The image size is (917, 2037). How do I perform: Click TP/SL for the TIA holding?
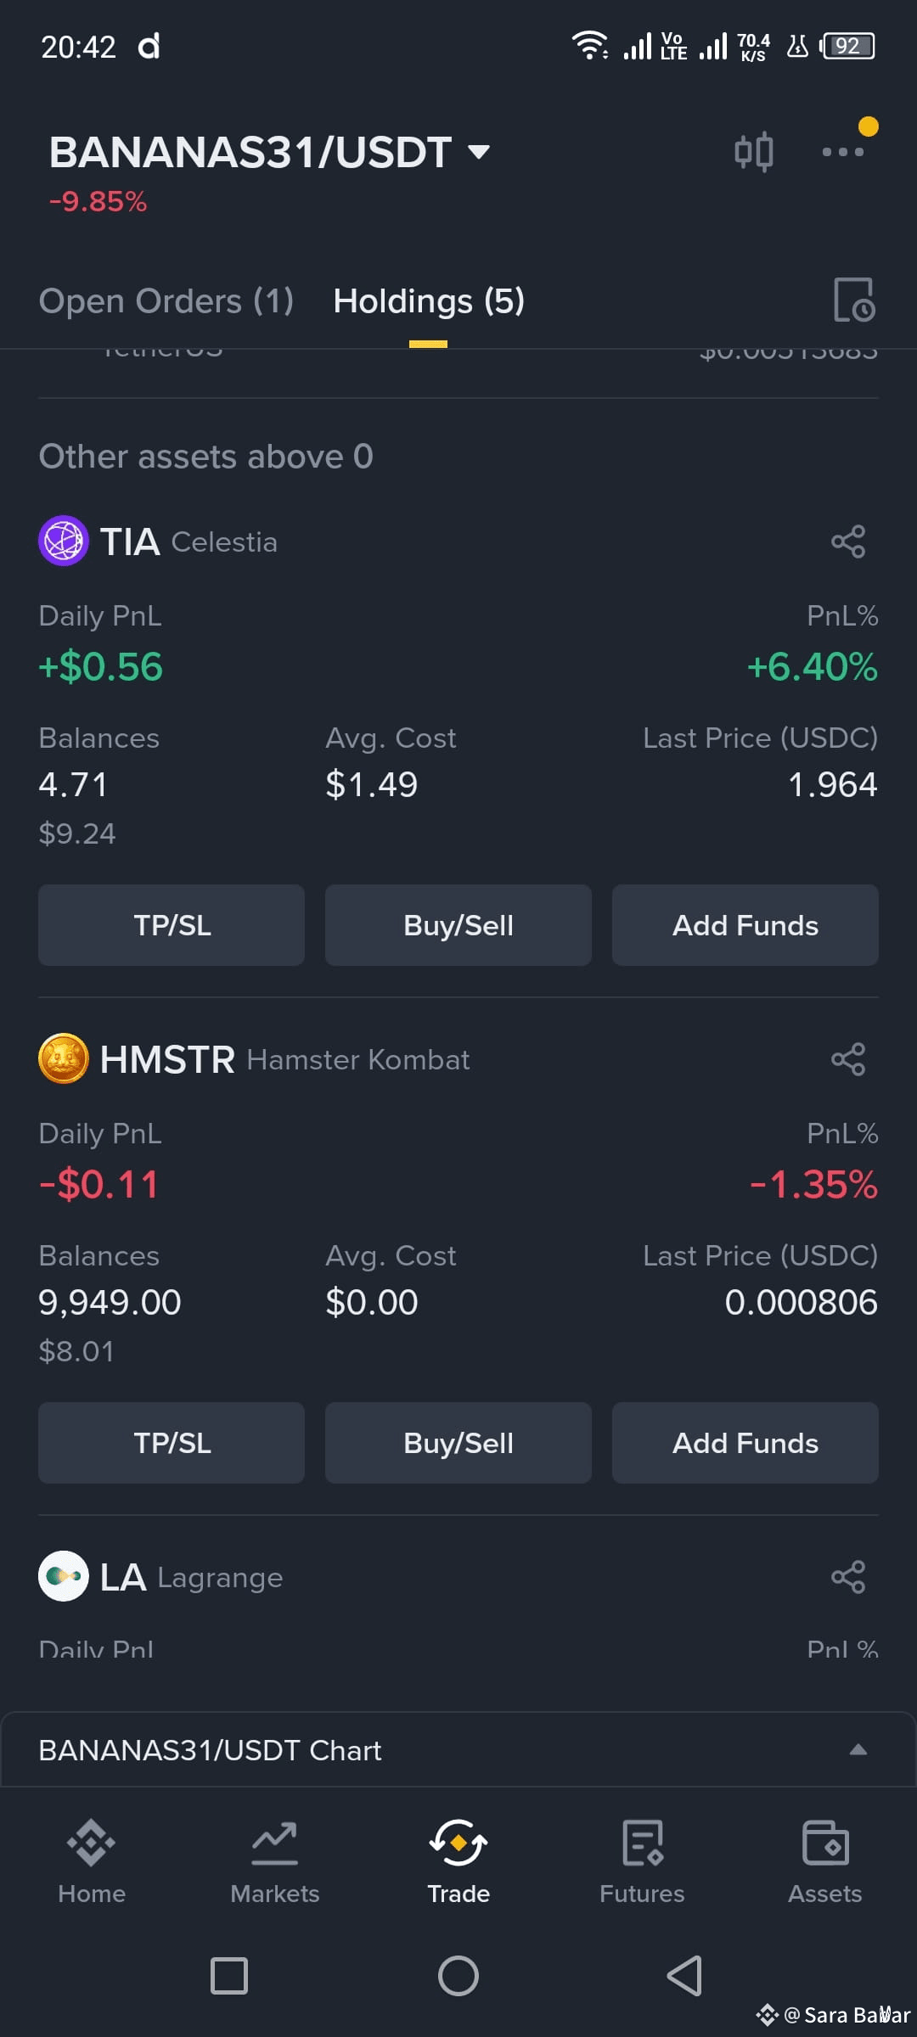tap(172, 925)
